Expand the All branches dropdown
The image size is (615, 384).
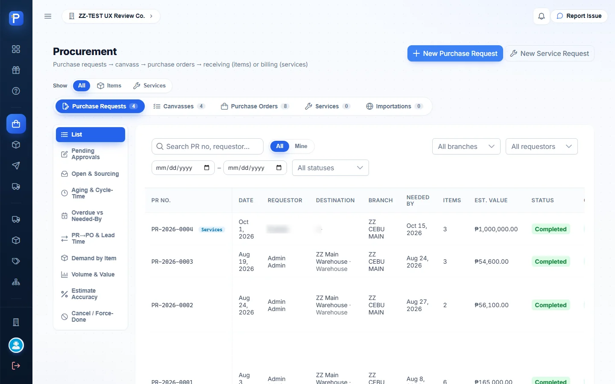coord(466,146)
